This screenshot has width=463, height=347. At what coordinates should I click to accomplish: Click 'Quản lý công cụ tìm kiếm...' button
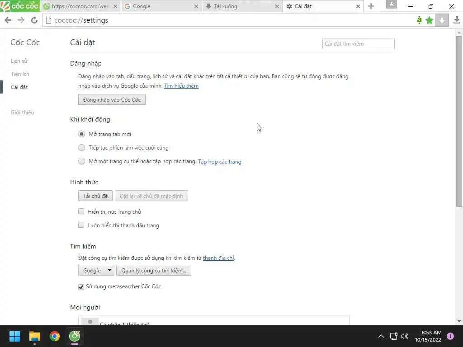click(154, 270)
